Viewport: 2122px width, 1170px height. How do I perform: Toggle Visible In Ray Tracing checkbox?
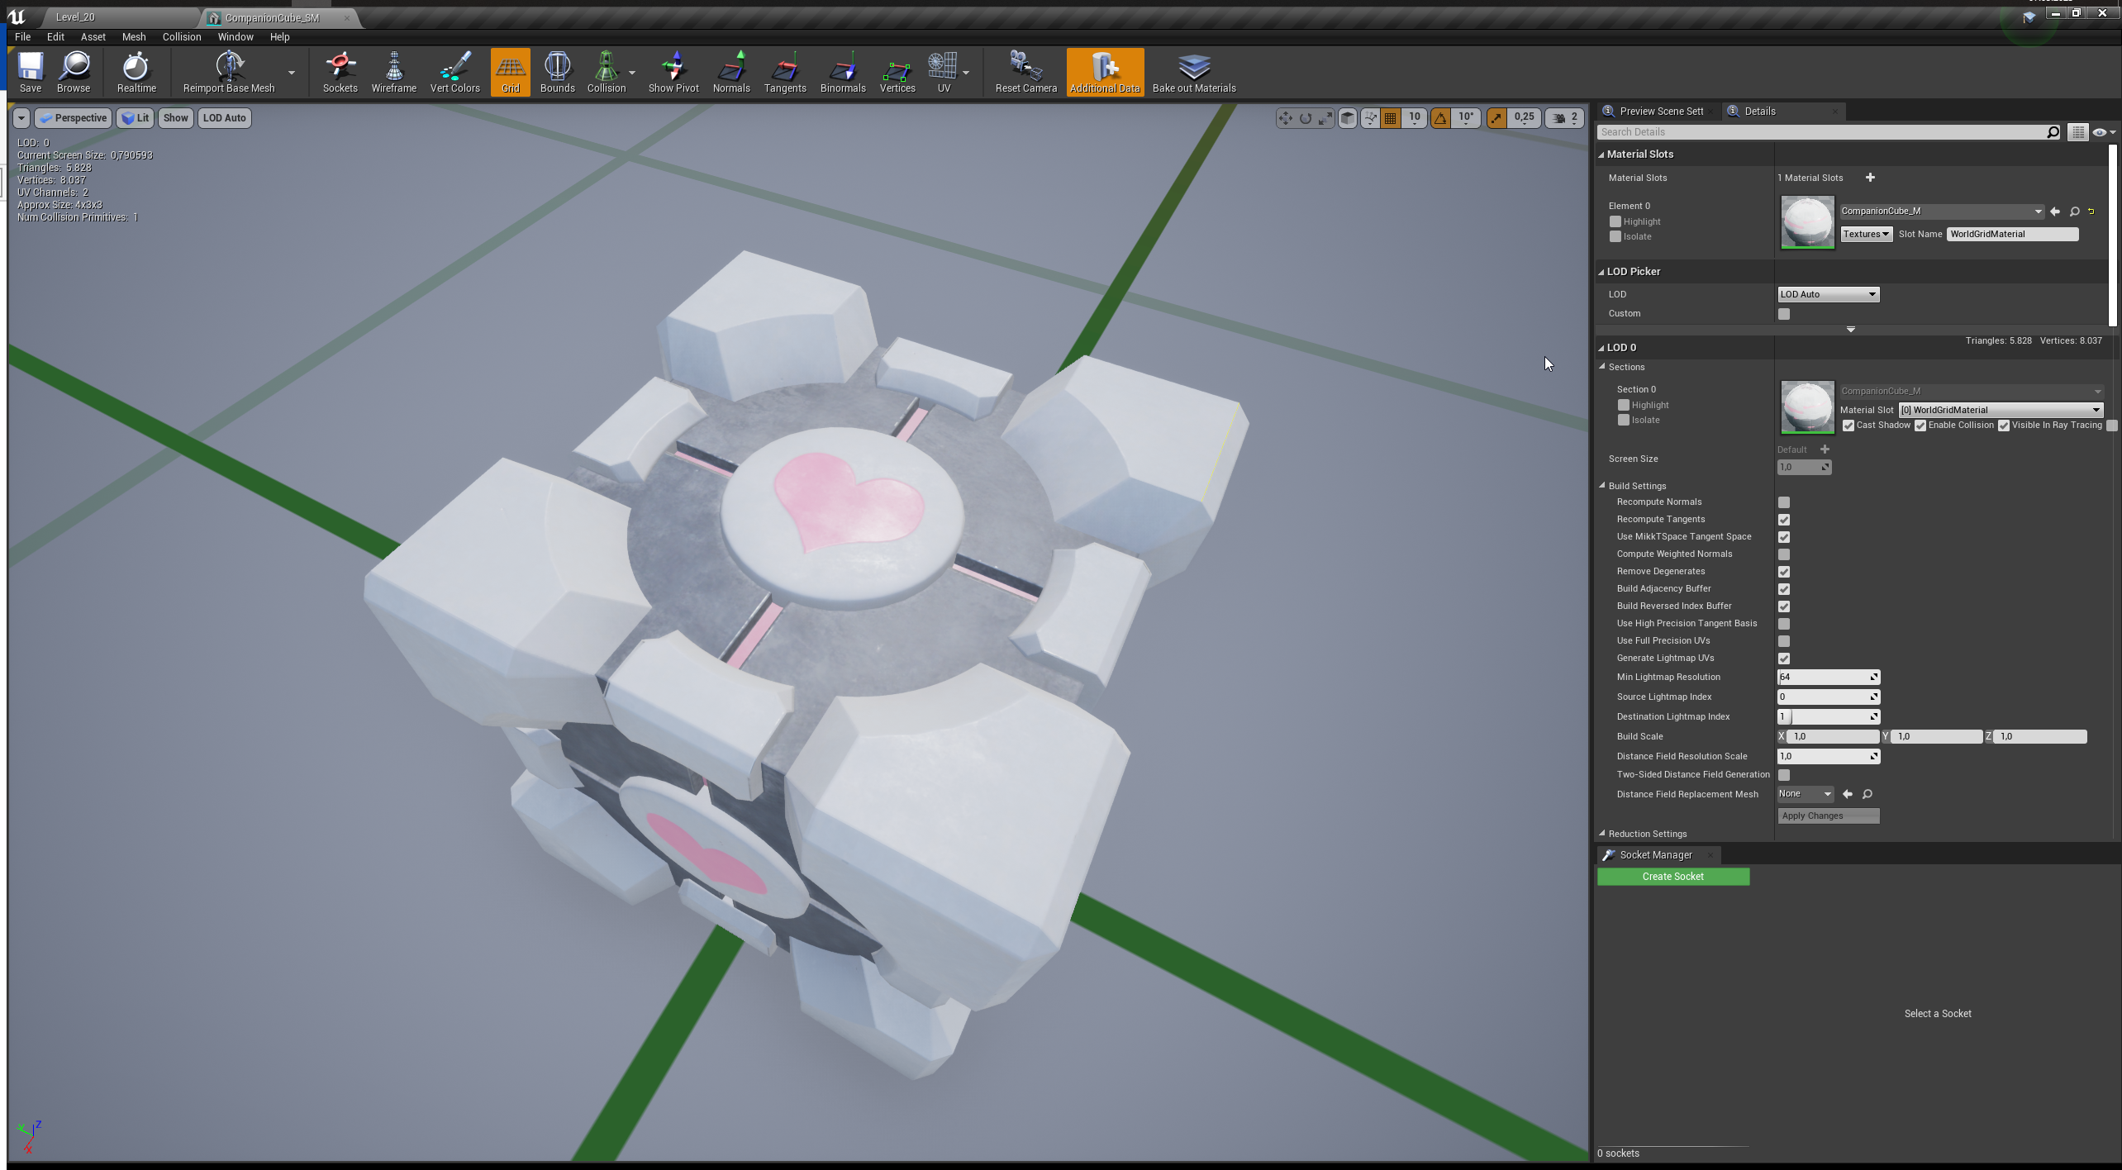pyautogui.click(x=2004, y=426)
